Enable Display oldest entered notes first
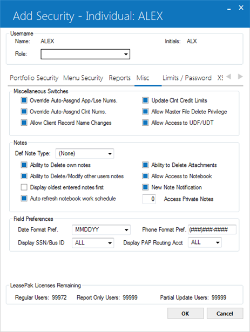The width and height of the screenshot is (250, 332). click(24, 187)
